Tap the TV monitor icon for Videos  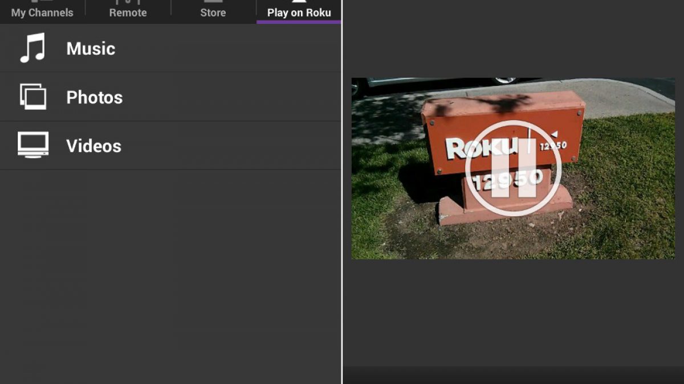click(32, 145)
